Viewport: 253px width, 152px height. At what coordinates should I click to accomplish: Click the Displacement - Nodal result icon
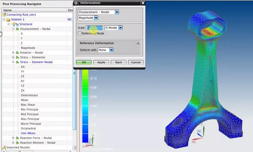(18, 29)
